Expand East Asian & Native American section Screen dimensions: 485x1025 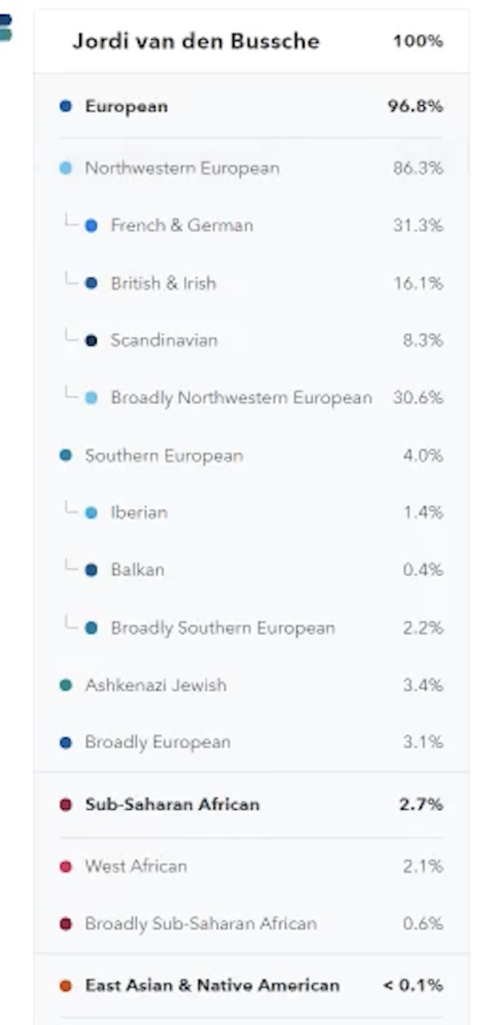click(251, 986)
